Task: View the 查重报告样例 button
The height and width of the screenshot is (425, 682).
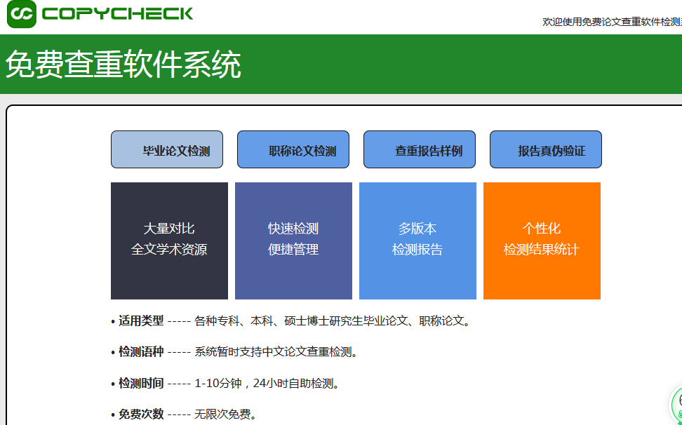Action: 420,149
